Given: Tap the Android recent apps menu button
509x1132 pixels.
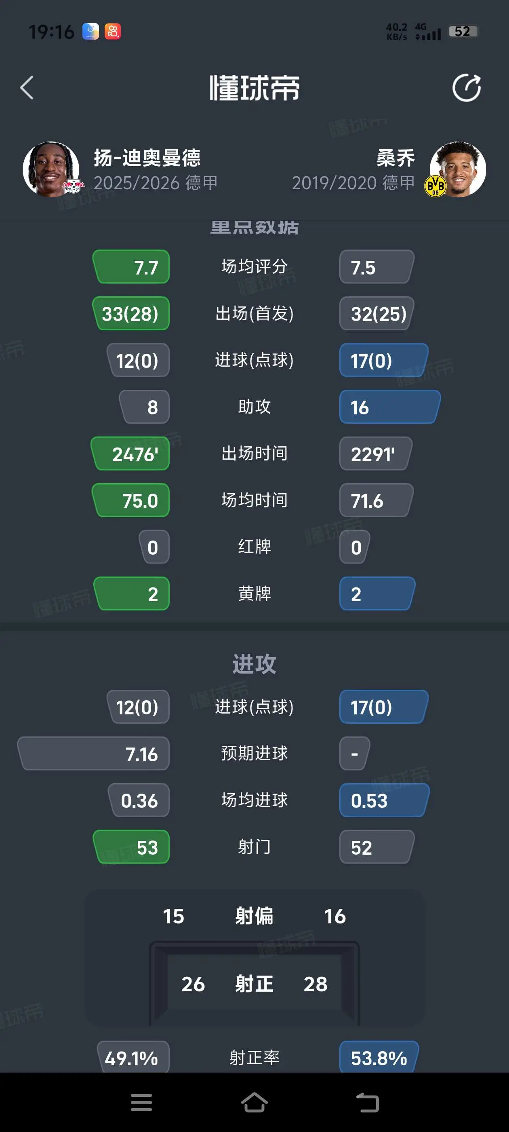Looking at the screenshot, I should pyautogui.click(x=141, y=1102).
